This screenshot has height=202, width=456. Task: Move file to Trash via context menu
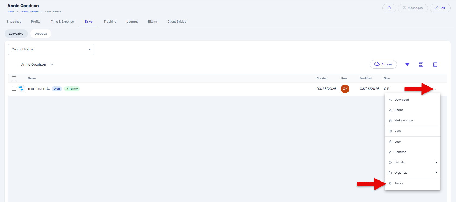tap(413, 183)
